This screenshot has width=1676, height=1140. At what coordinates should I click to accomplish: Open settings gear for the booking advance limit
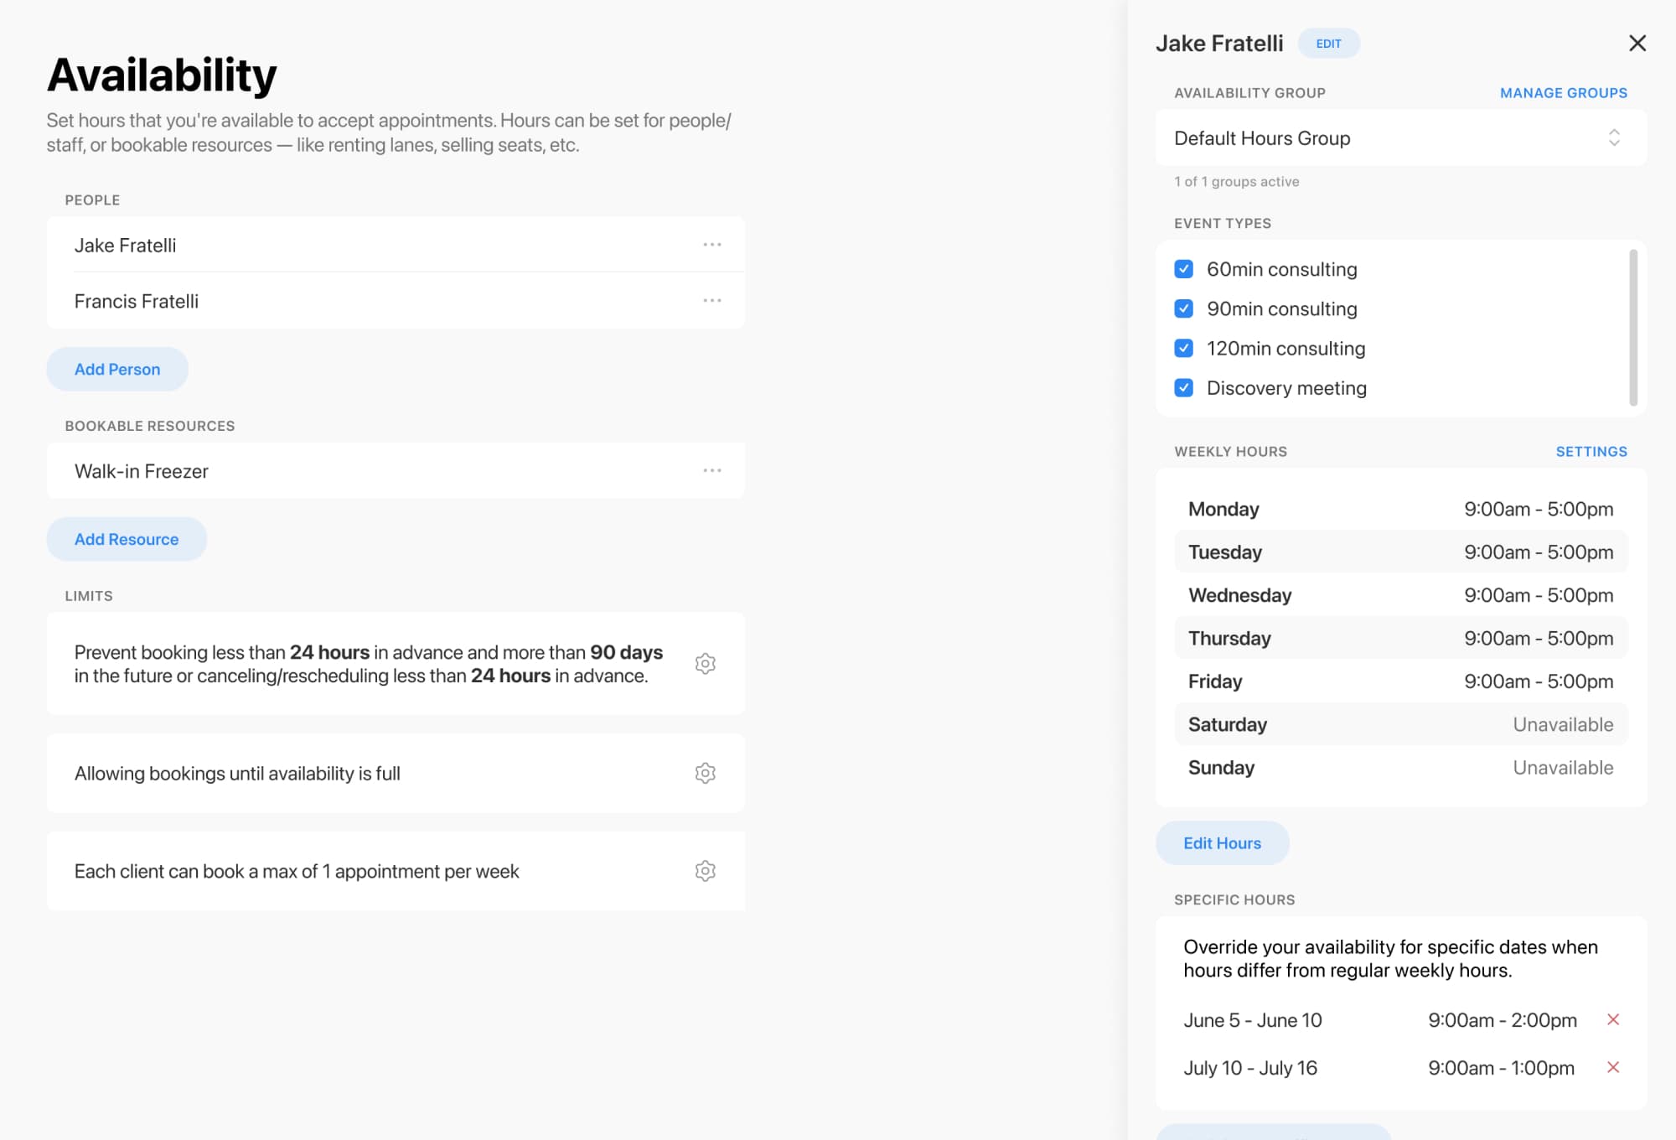tap(706, 663)
